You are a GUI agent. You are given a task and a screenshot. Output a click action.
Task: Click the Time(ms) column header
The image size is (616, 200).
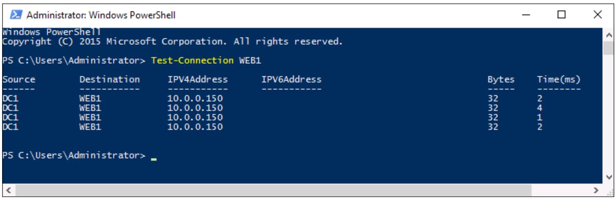click(559, 78)
